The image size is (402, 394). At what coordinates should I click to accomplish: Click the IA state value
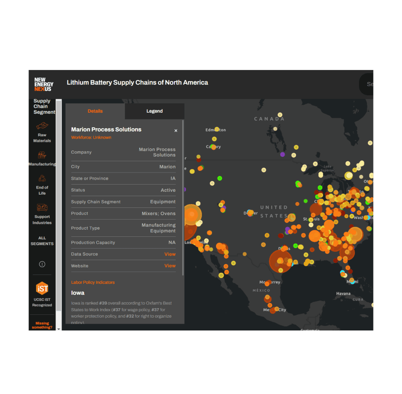[173, 179]
